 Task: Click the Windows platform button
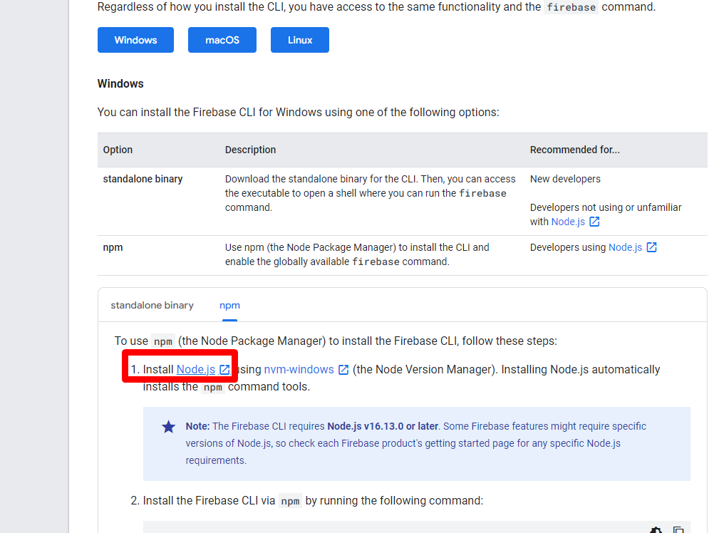tap(135, 40)
